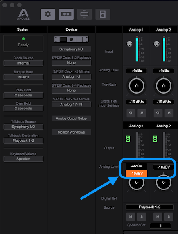The height and width of the screenshot is (234, 178).
Task: Open output Analog 2 level dropdown -10dBV
Action: pos(164,167)
